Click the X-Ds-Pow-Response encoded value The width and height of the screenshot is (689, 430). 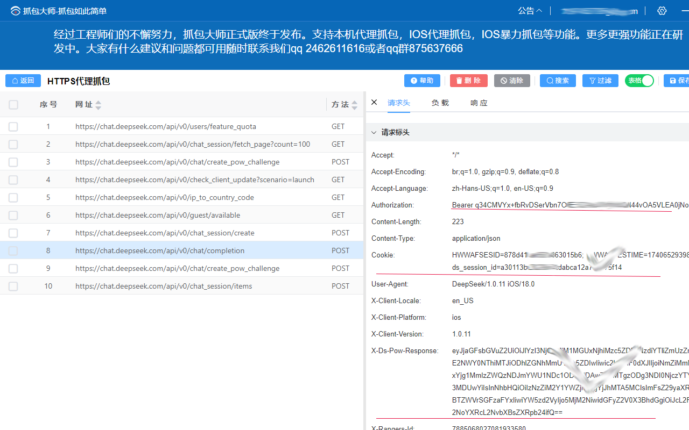[x=570, y=382]
